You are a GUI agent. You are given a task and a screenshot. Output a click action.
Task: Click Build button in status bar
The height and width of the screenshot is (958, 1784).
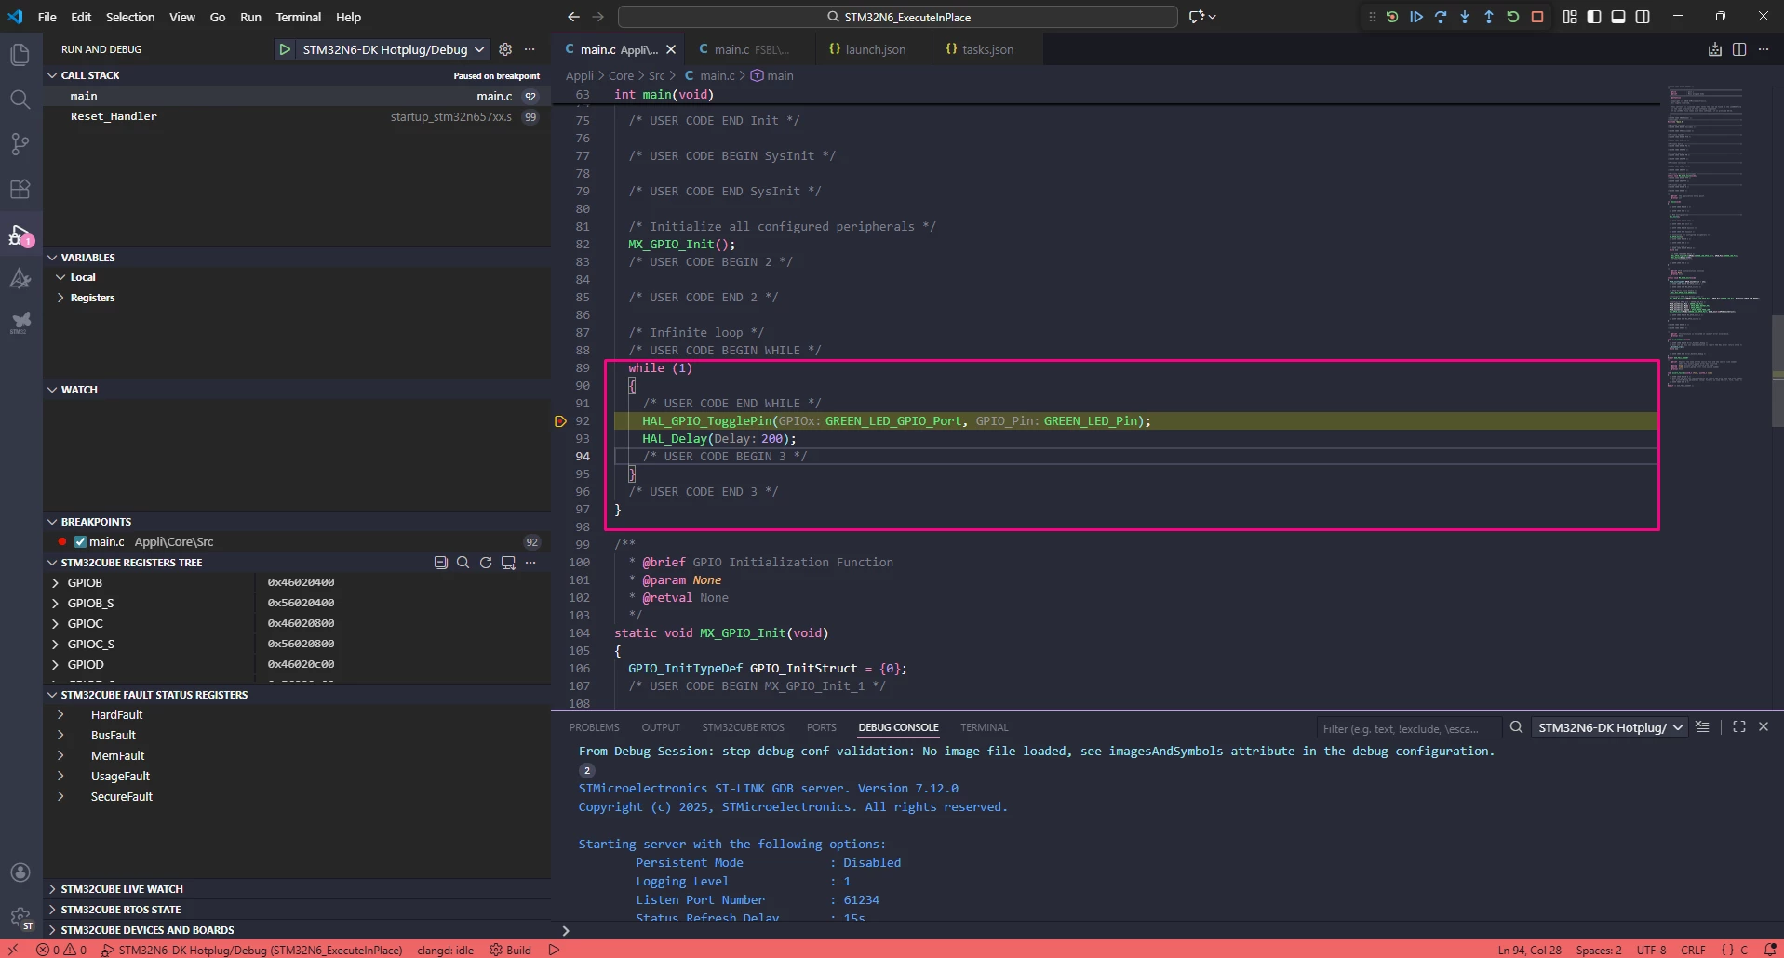tap(510, 950)
